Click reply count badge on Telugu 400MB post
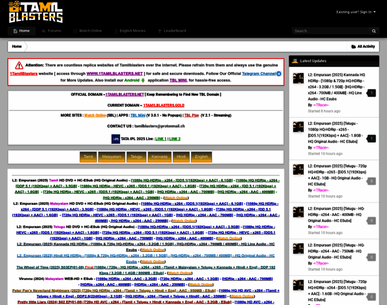This screenshot has height=305, width=387. click(371, 221)
